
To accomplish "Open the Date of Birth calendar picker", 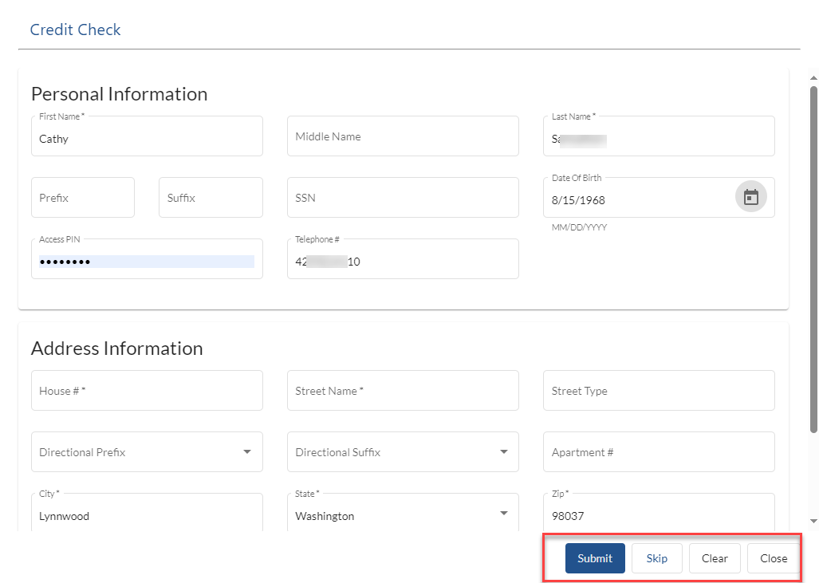I will [750, 197].
